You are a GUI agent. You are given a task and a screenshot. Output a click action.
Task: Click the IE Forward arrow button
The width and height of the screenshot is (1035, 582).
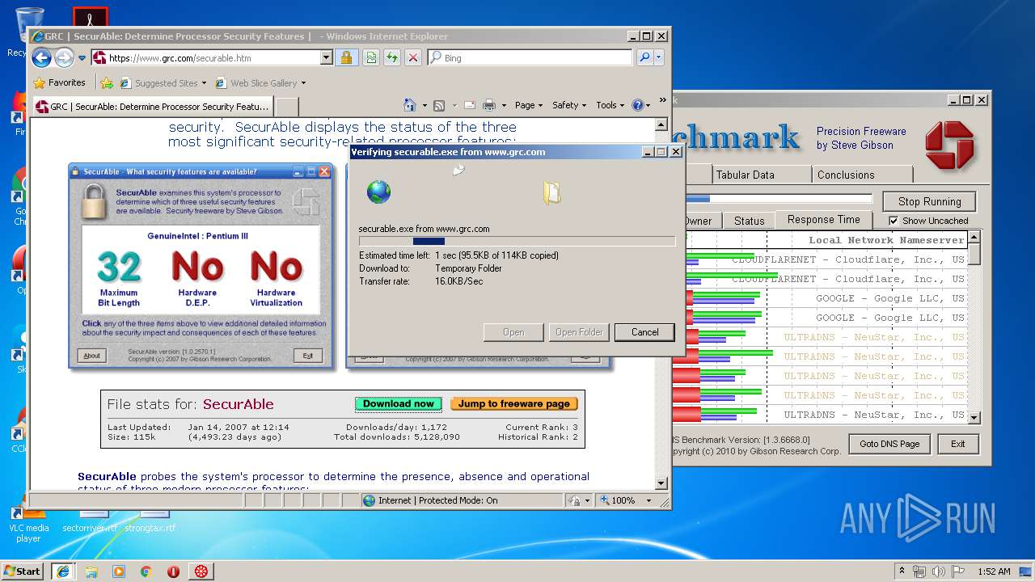click(x=64, y=57)
